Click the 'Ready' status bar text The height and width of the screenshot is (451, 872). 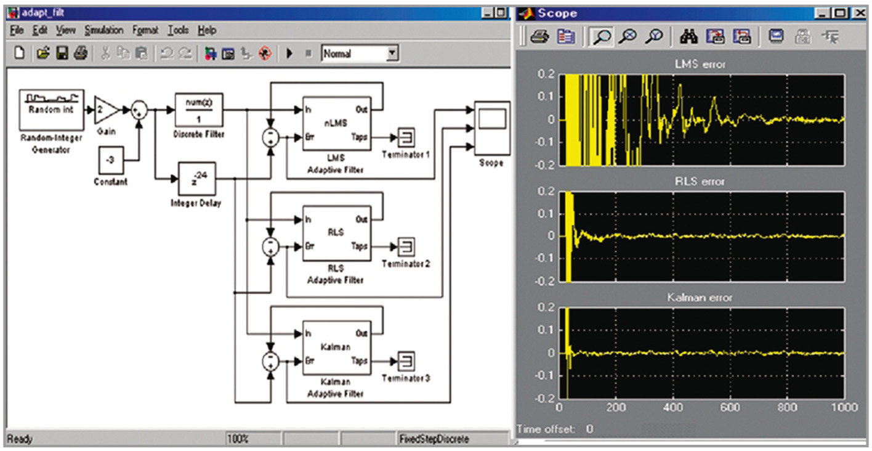click(x=20, y=439)
